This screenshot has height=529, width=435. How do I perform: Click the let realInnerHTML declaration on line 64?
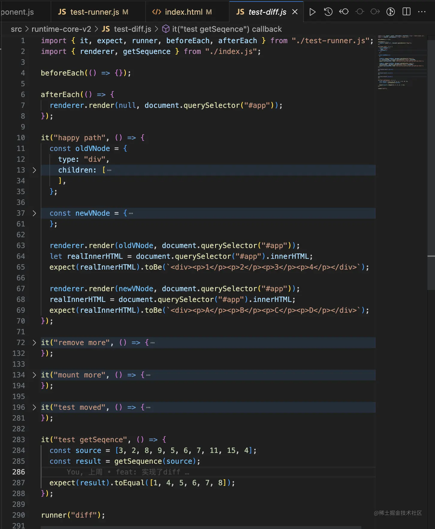pyautogui.click(x=181, y=256)
